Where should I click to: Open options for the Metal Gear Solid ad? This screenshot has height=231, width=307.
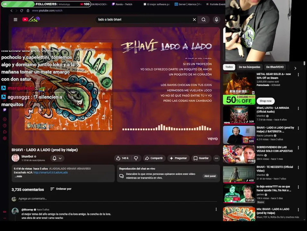(x=298, y=74)
